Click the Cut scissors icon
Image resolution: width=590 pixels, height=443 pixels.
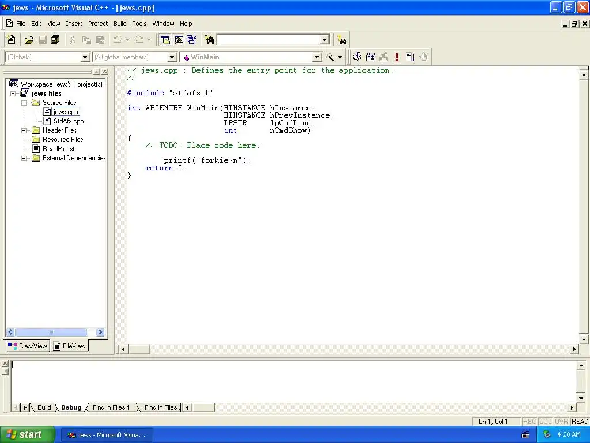(x=73, y=40)
